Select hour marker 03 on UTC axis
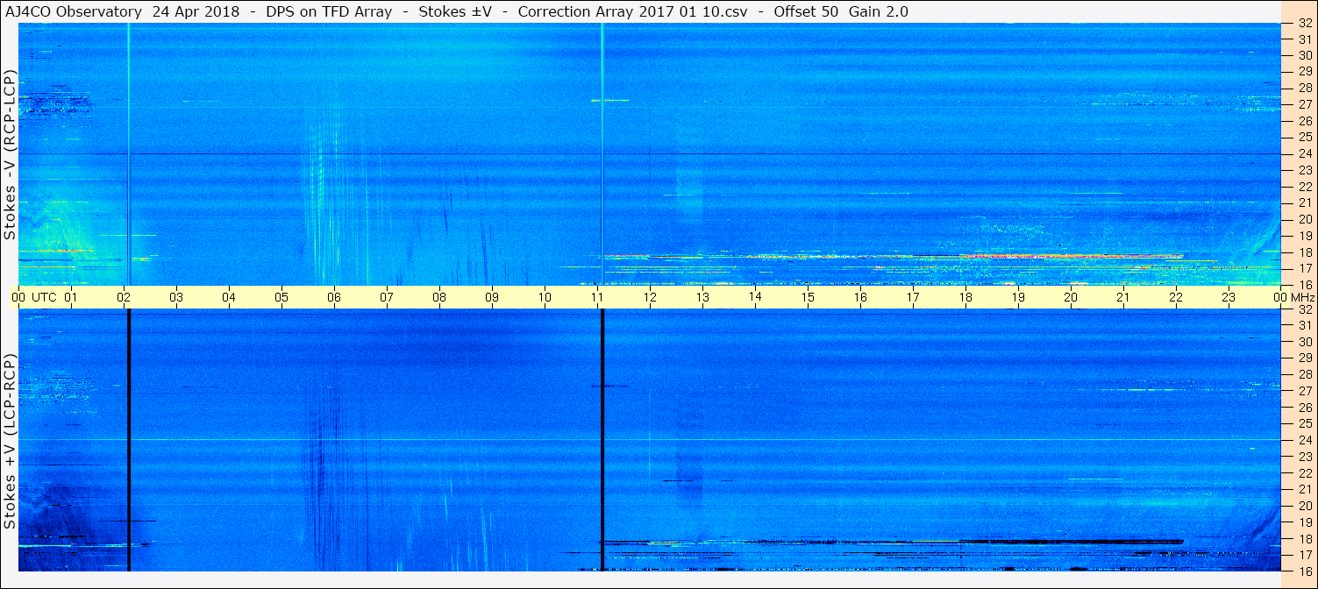The image size is (1318, 589). pyautogui.click(x=176, y=297)
